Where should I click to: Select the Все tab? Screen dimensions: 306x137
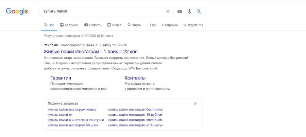(x=49, y=25)
